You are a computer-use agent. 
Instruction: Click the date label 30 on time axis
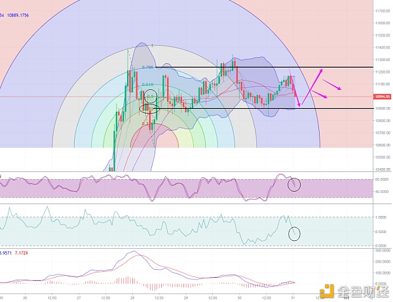(239, 297)
